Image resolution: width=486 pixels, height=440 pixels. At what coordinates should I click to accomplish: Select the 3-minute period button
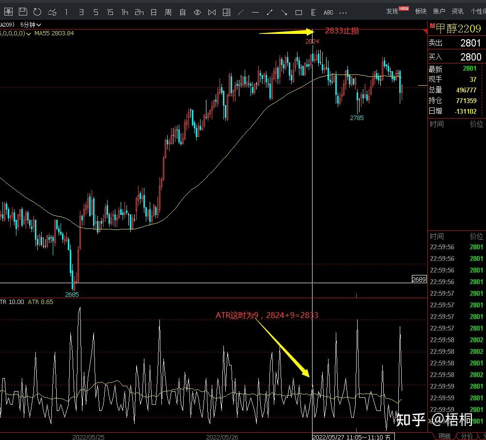coord(81,13)
